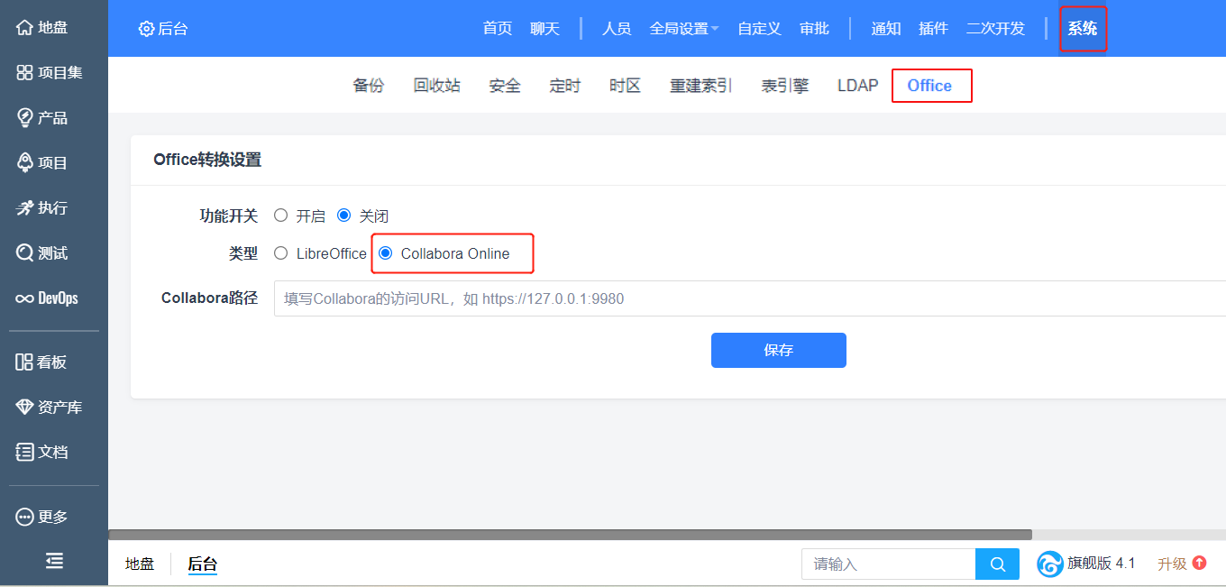Screen dimensions: 1226x587
Task: Open 资产库 in the sidebar
Action: click(50, 408)
